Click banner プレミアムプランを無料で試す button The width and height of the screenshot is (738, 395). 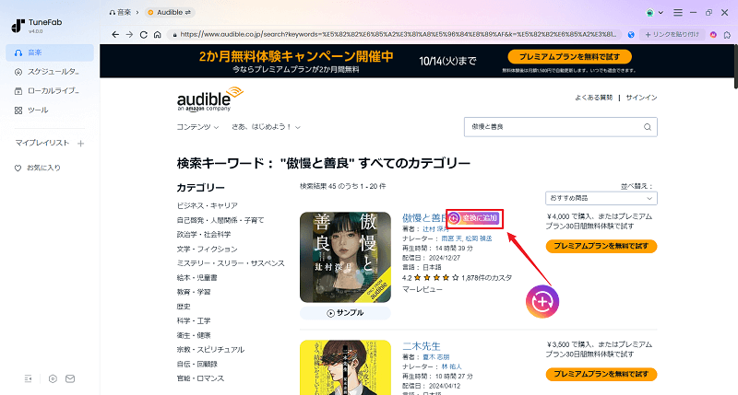click(569, 57)
